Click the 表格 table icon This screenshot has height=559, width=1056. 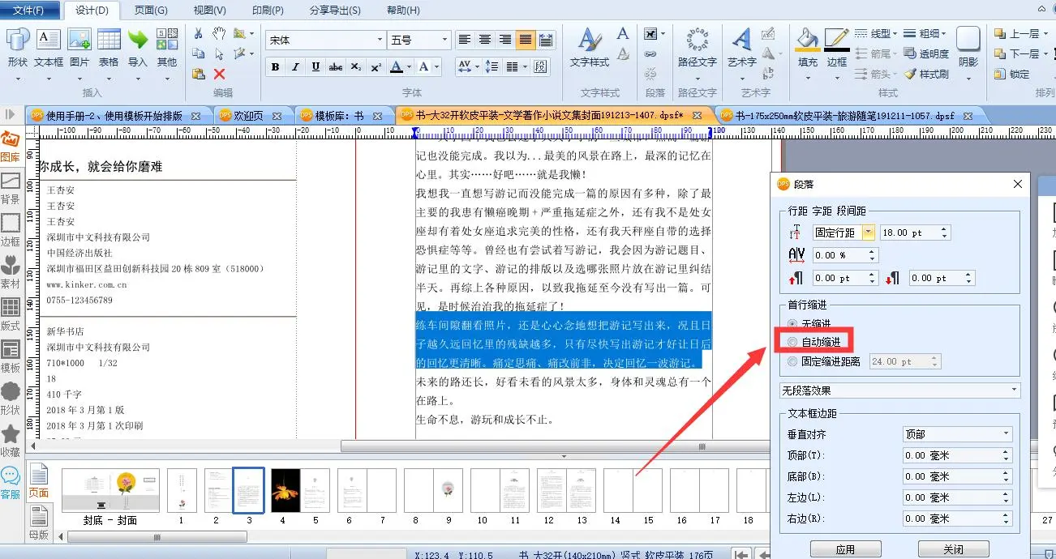tap(109, 48)
